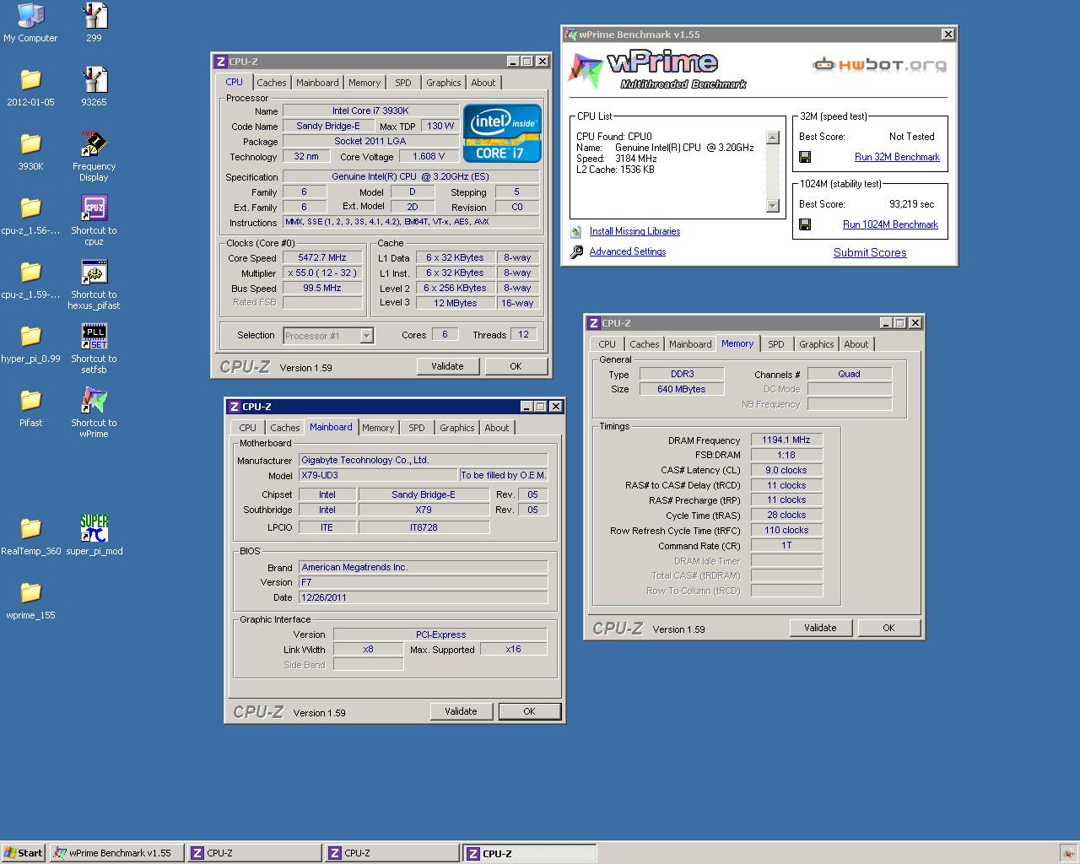Click the CPU Name field Intel Core i7 3930K
1080x864 pixels.
tap(370, 111)
